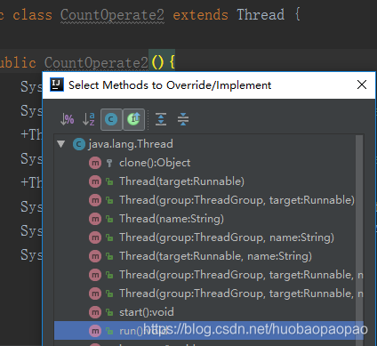Click method icon beside Thread(name:String)

(95, 219)
